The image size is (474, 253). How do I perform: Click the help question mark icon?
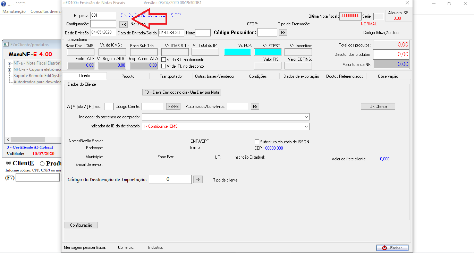[3, 4]
